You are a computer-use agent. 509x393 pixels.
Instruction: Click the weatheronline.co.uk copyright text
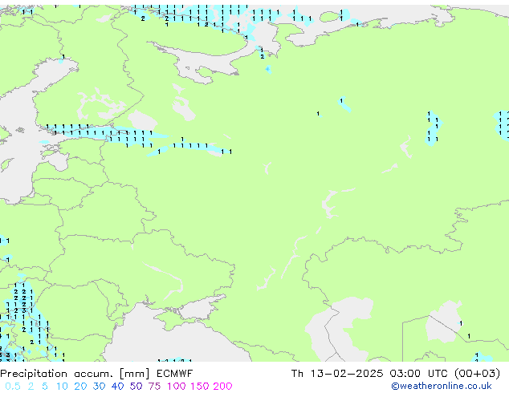point(442,386)
